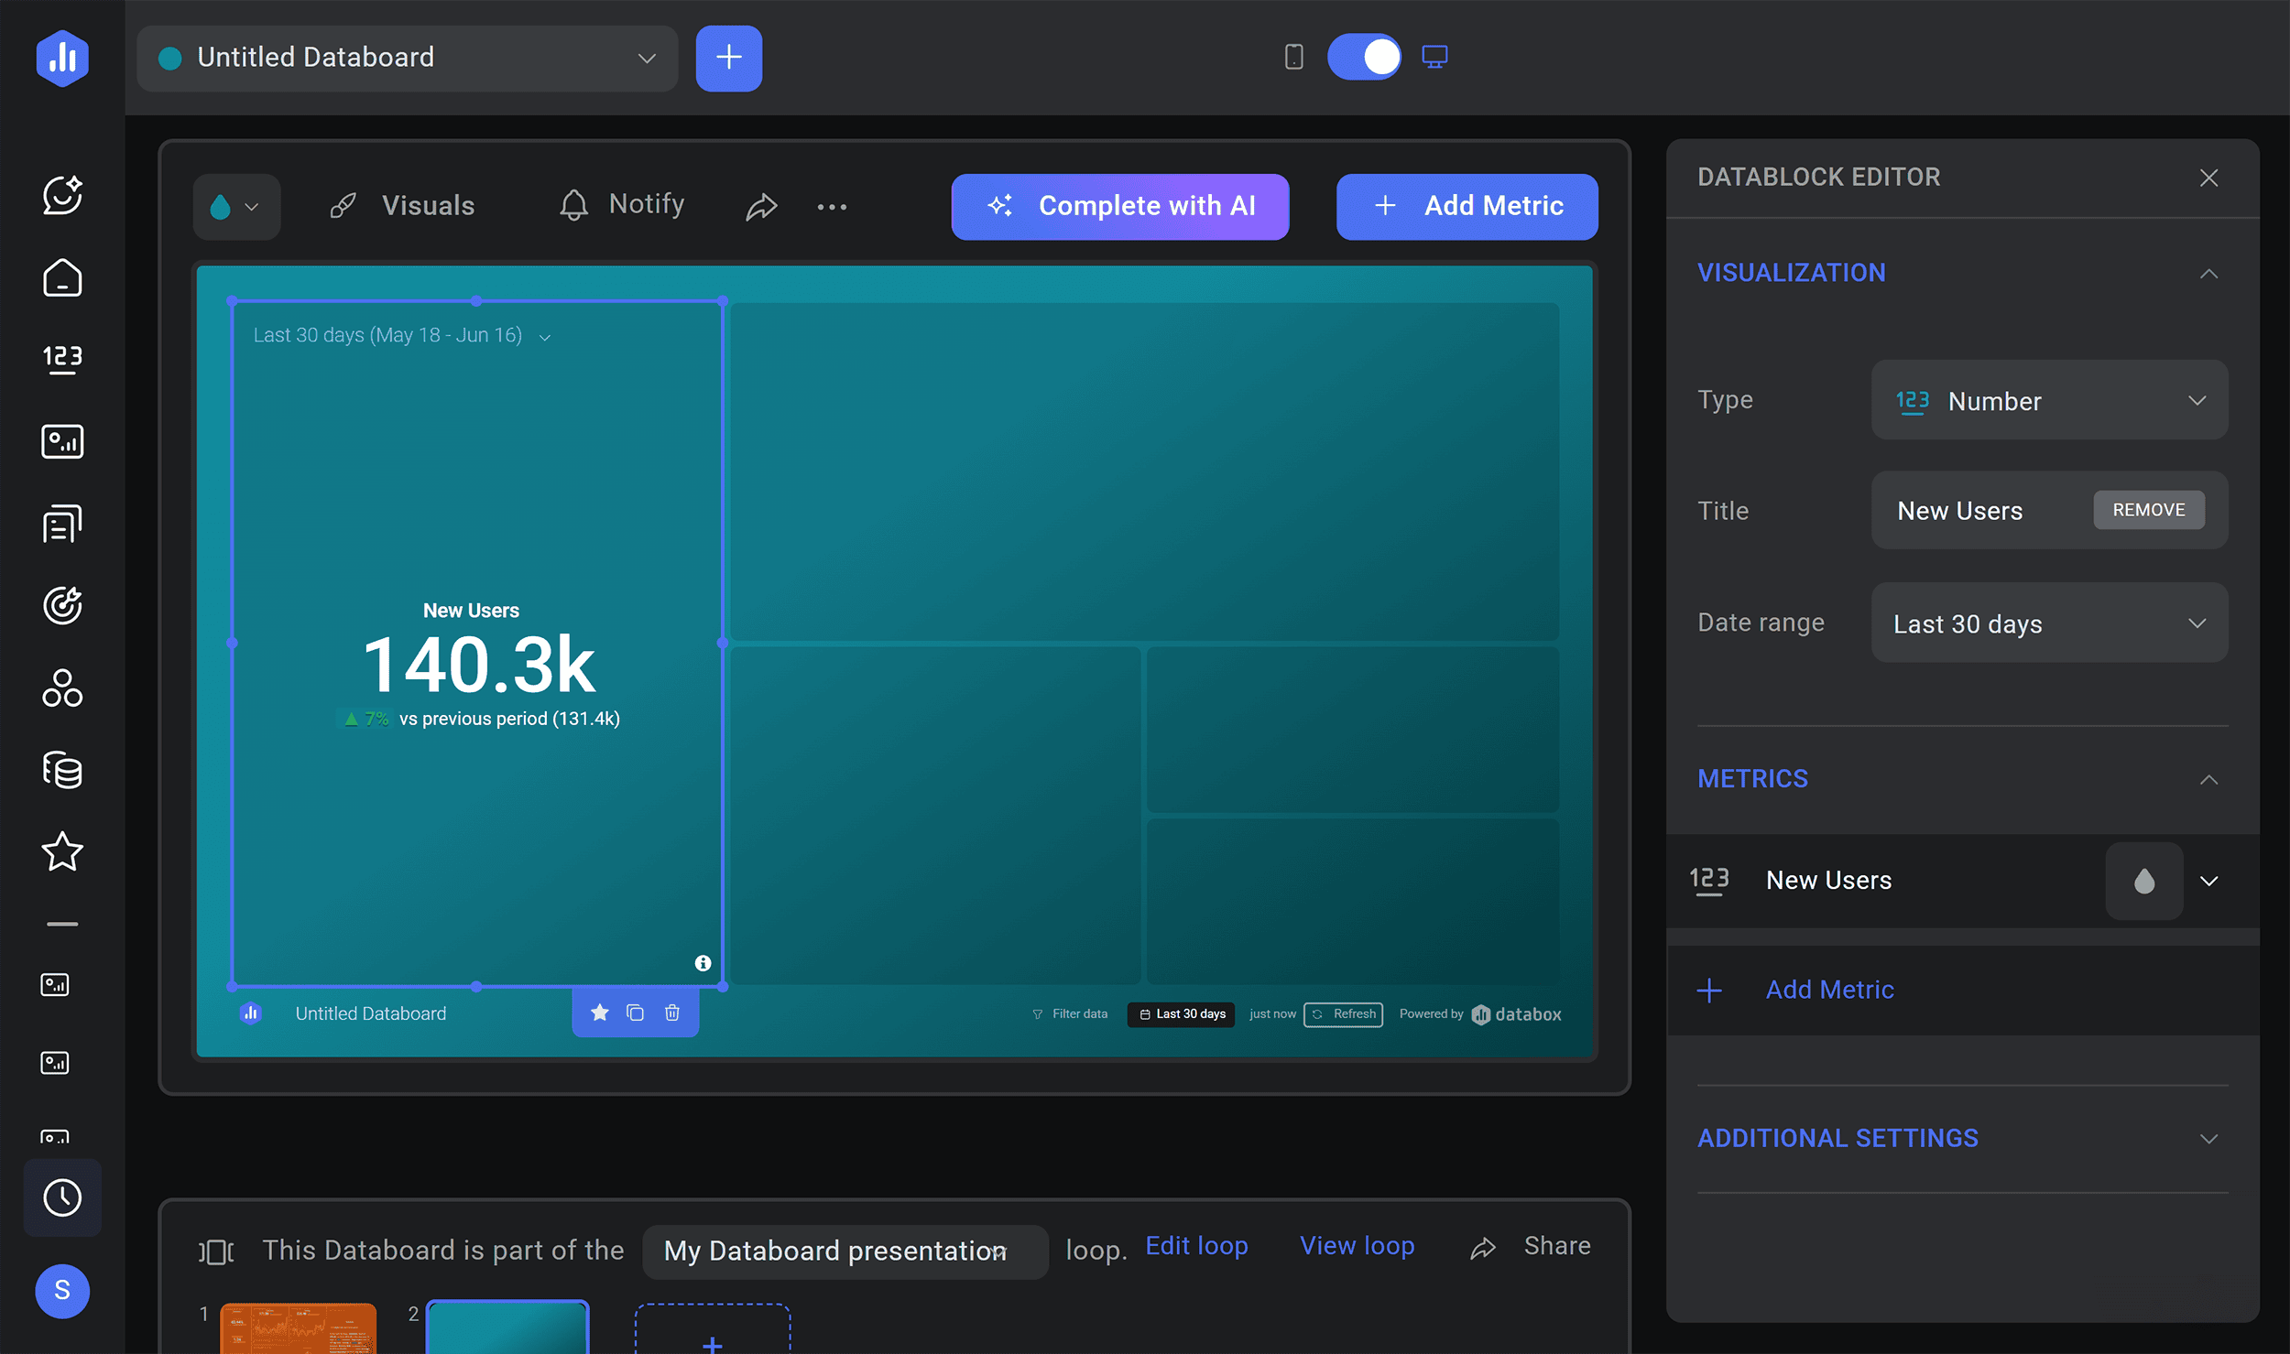Click the Databox logo icon
This screenshot has width=2290, height=1354.
(x=62, y=58)
